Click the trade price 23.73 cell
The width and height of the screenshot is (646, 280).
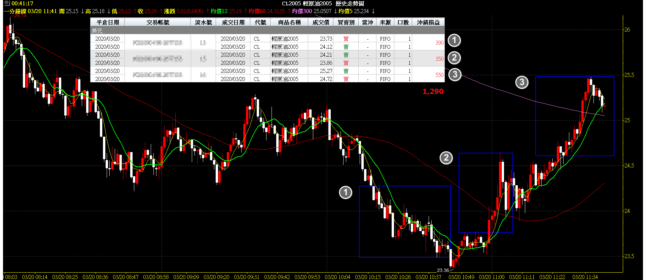click(x=321, y=39)
